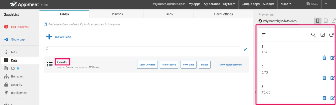Click View Columns button
This screenshot has width=336, height=105.
pyautogui.click(x=148, y=65)
